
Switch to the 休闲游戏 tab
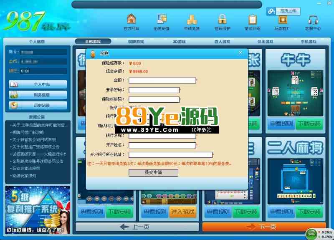click(x=265, y=42)
